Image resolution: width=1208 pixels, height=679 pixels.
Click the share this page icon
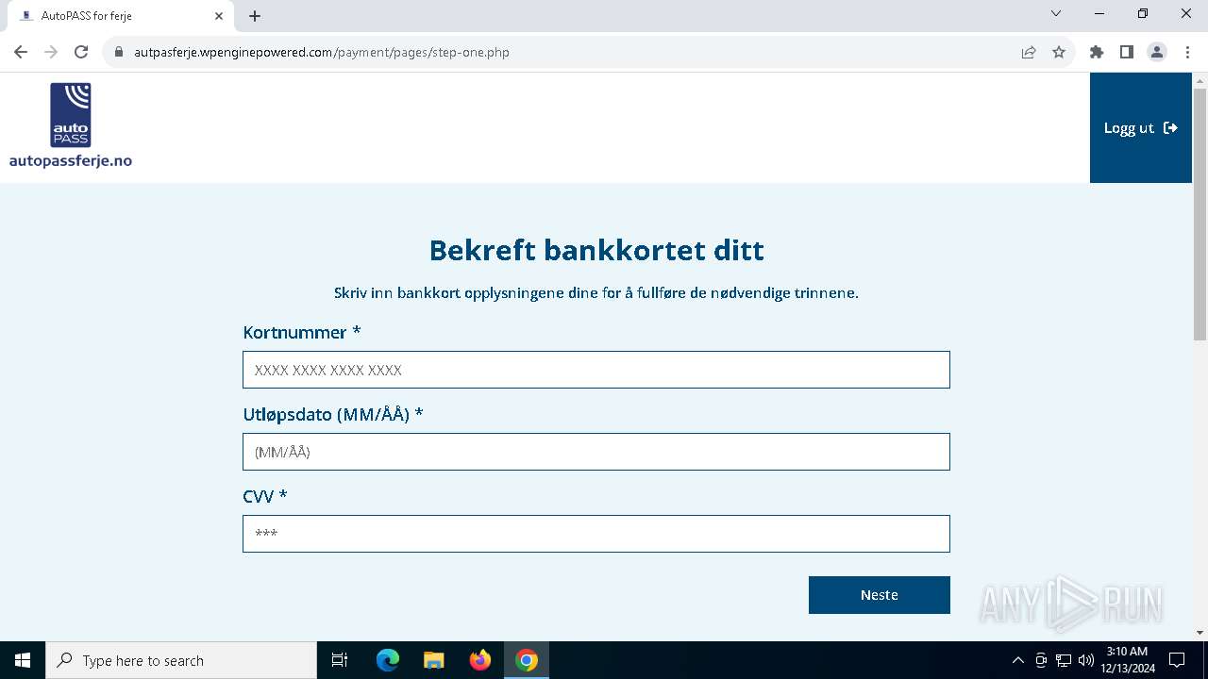point(1029,52)
